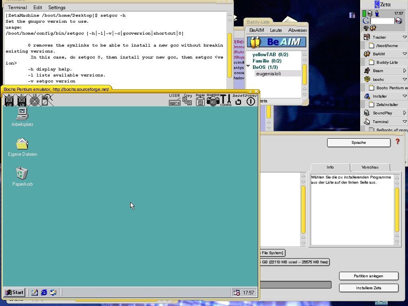
Task: Click the Windows tray icon beside the 17:57 clock
Action: [237, 292]
